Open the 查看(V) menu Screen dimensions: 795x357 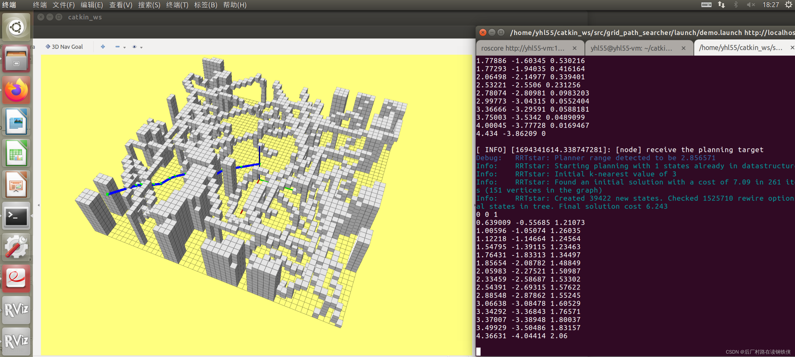(121, 5)
